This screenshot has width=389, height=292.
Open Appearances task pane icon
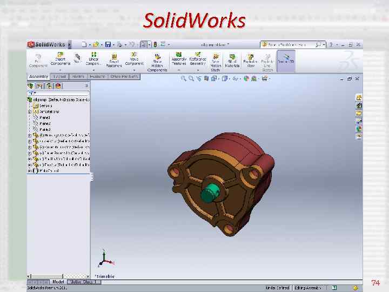pyautogui.click(x=359, y=129)
